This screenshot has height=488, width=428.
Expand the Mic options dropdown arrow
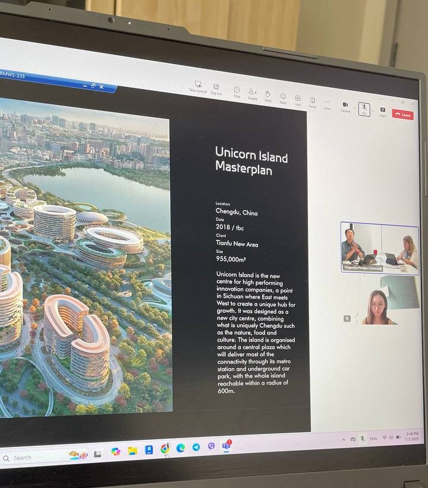(x=373, y=110)
